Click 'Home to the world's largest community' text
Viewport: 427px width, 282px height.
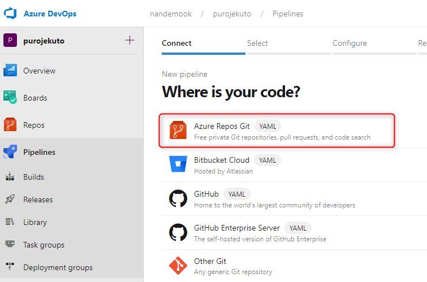coord(274,205)
